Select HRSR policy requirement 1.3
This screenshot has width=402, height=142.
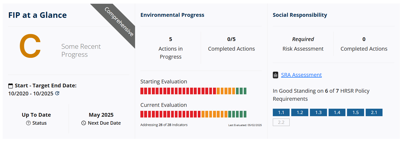(x=318, y=112)
